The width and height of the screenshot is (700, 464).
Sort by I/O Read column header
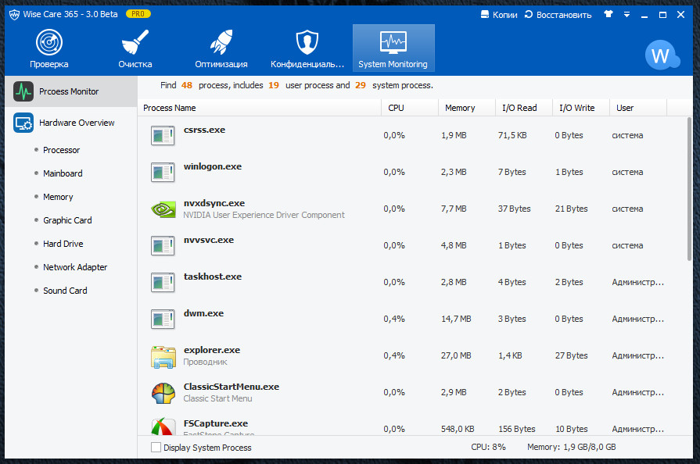coord(524,108)
